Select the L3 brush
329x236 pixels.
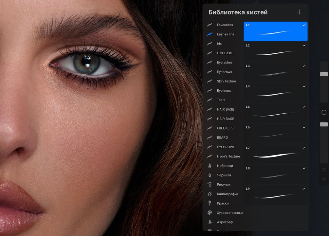[x=276, y=72]
